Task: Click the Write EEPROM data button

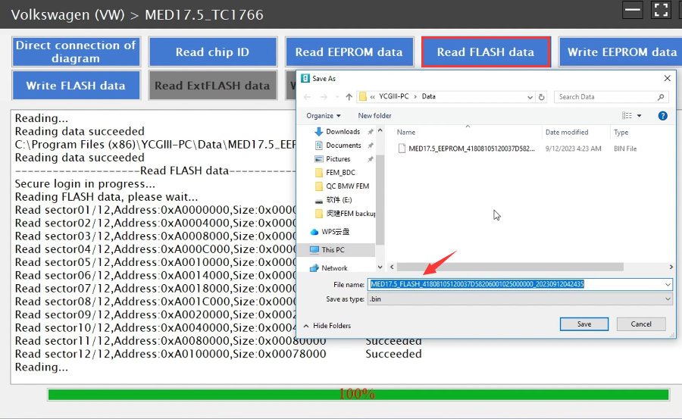Action: click(621, 52)
